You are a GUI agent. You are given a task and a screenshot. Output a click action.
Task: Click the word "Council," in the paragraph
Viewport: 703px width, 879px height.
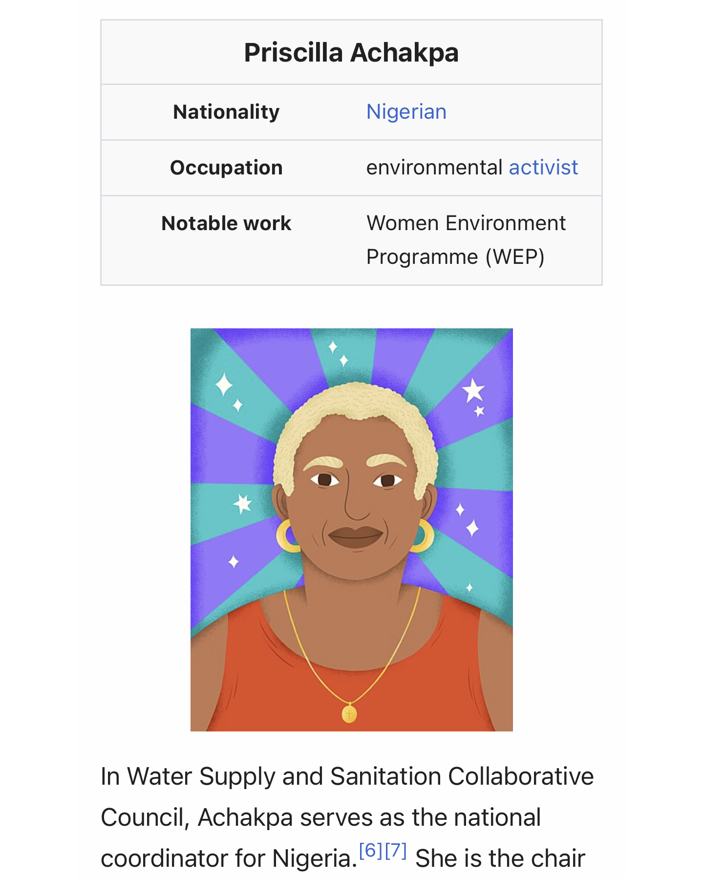pyautogui.click(x=145, y=817)
